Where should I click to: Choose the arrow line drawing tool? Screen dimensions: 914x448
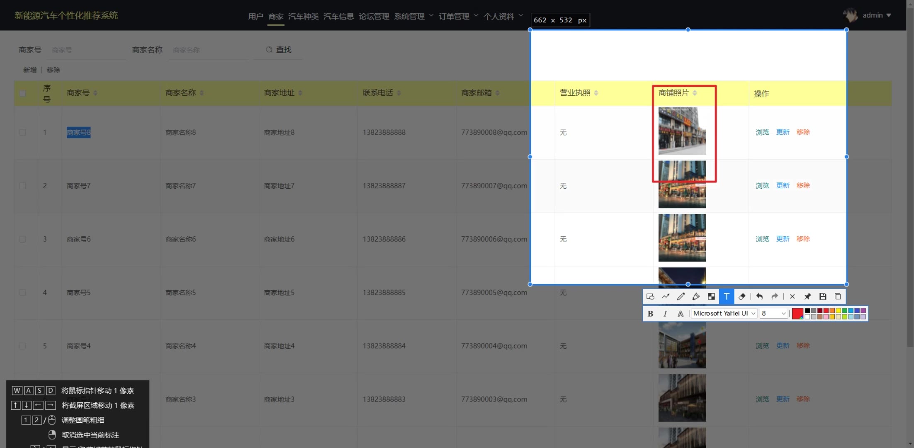(666, 297)
